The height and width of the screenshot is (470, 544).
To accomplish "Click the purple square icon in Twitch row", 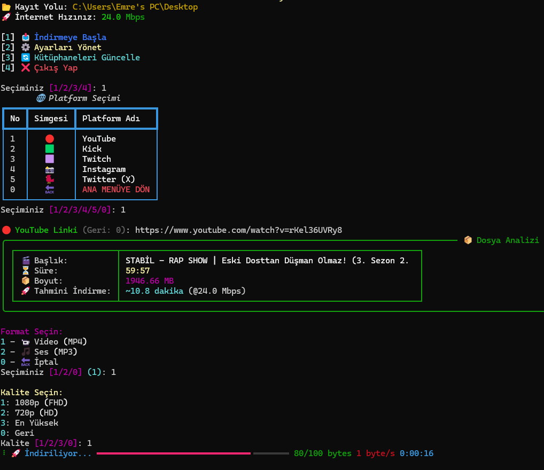I will (50, 159).
